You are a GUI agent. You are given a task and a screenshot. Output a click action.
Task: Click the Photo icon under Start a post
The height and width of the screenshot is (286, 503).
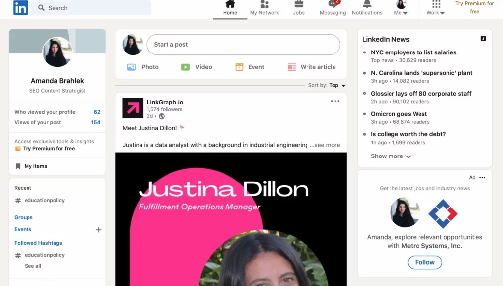click(x=131, y=67)
